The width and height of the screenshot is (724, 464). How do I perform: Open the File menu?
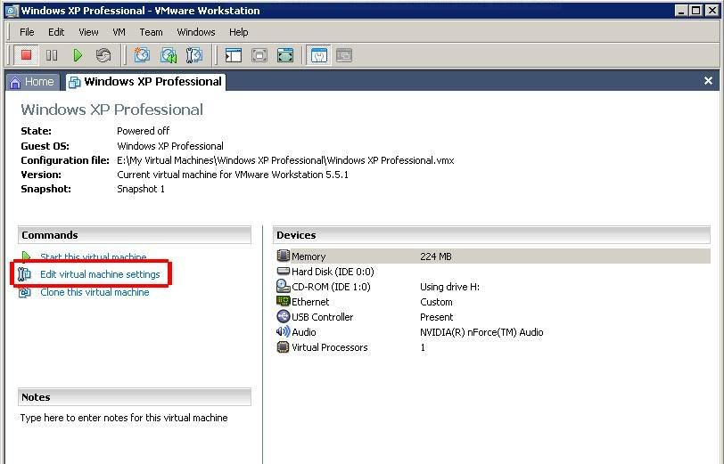[27, 32]
